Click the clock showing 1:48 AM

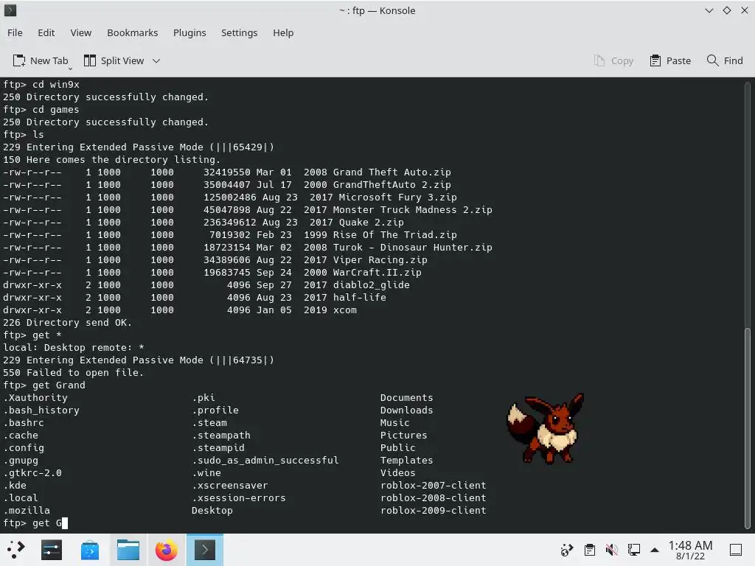[x=690, y=550]
